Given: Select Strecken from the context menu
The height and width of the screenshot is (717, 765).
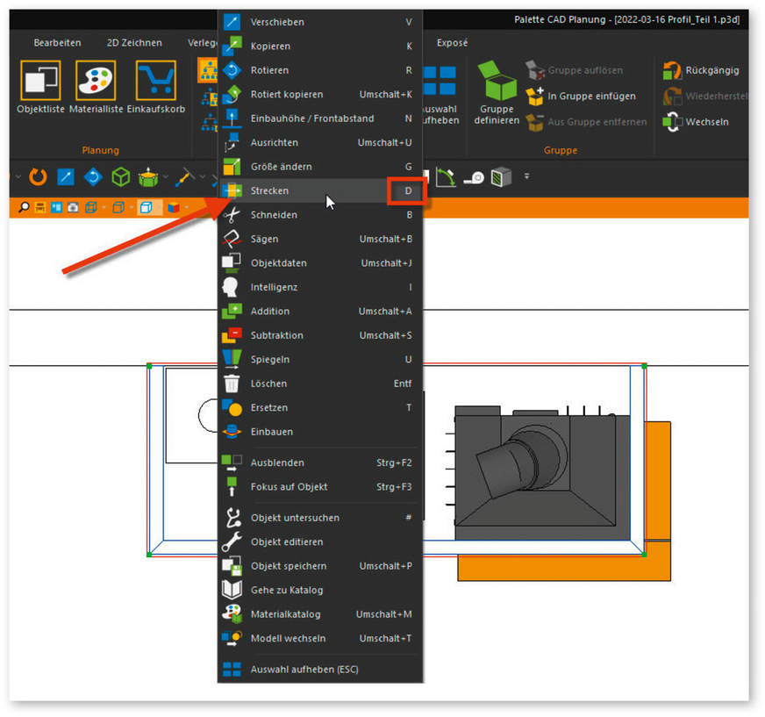Looking at the screenshot, I should click(x=269, y=190).
